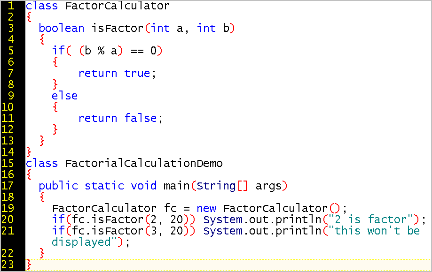Click 'String[] args' parameter on line 17
Viewport: 432px width, 272px height.
239,186
